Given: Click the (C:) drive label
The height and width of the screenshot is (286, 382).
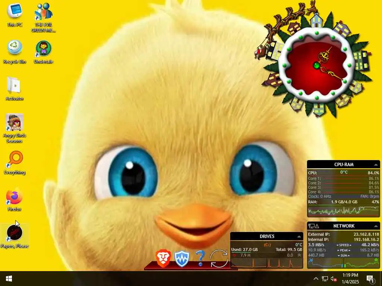Looking at the screenshot, I should click(x=267, y=245).
